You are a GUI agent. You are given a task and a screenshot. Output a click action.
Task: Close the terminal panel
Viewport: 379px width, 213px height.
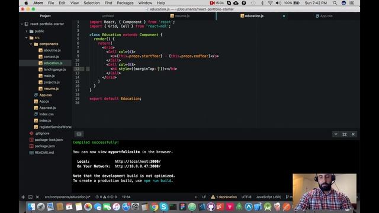(353, 134)
